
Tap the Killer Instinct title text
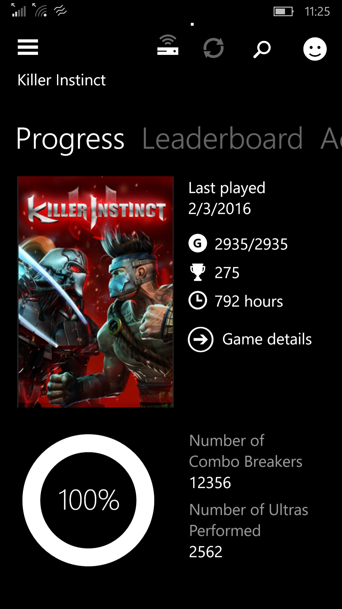[61, 80]
